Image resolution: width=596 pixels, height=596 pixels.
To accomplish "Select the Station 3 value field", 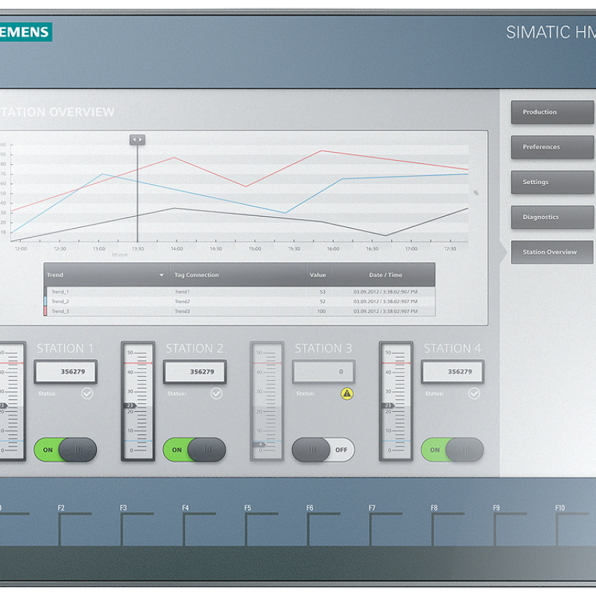I will pos(323,372).
